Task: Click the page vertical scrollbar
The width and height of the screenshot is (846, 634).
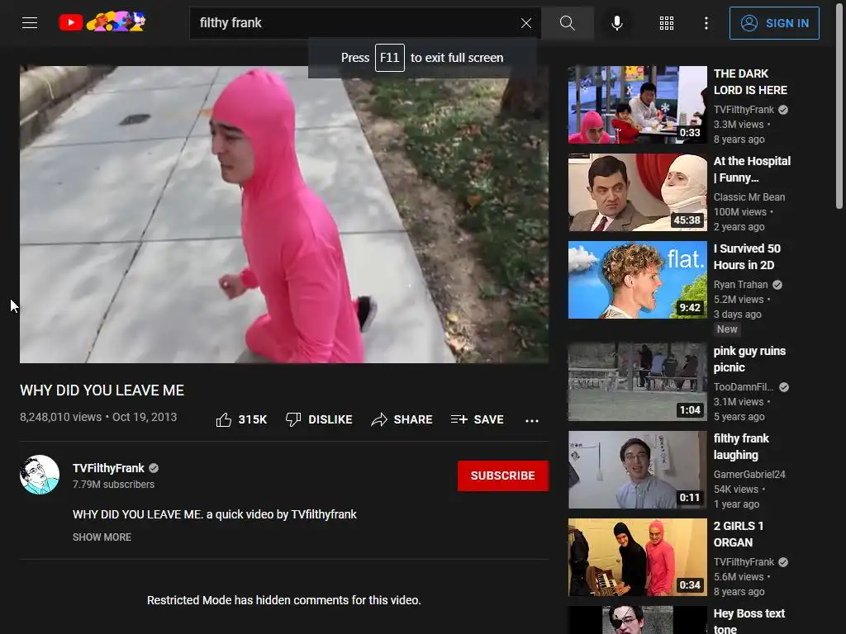Action: point(839,108)
